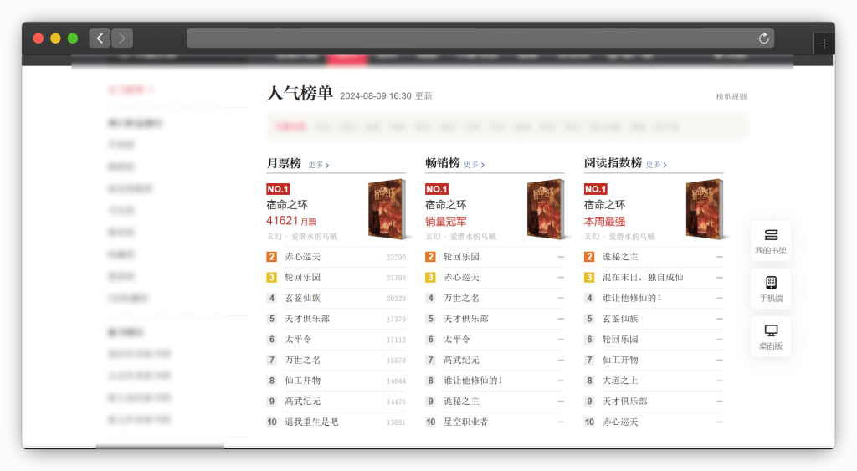This screenshot has height=471, width=857.
Task: Open 宿命之环 title under 销量冠军
Action: [446, 205]
